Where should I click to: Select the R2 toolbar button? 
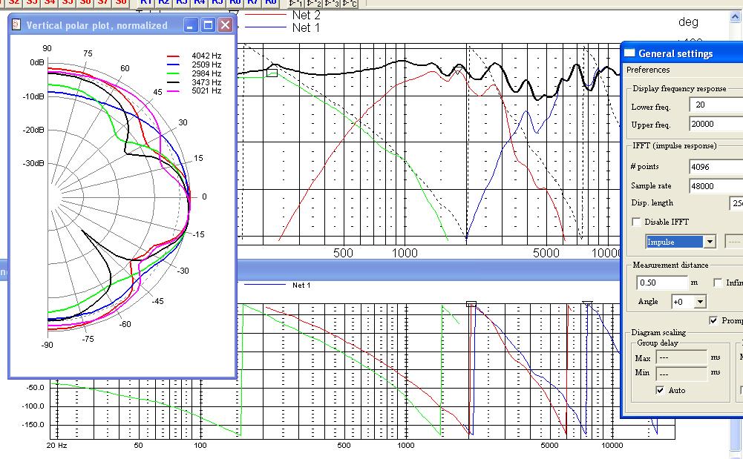pyautogui.click(x=163, y=2)
